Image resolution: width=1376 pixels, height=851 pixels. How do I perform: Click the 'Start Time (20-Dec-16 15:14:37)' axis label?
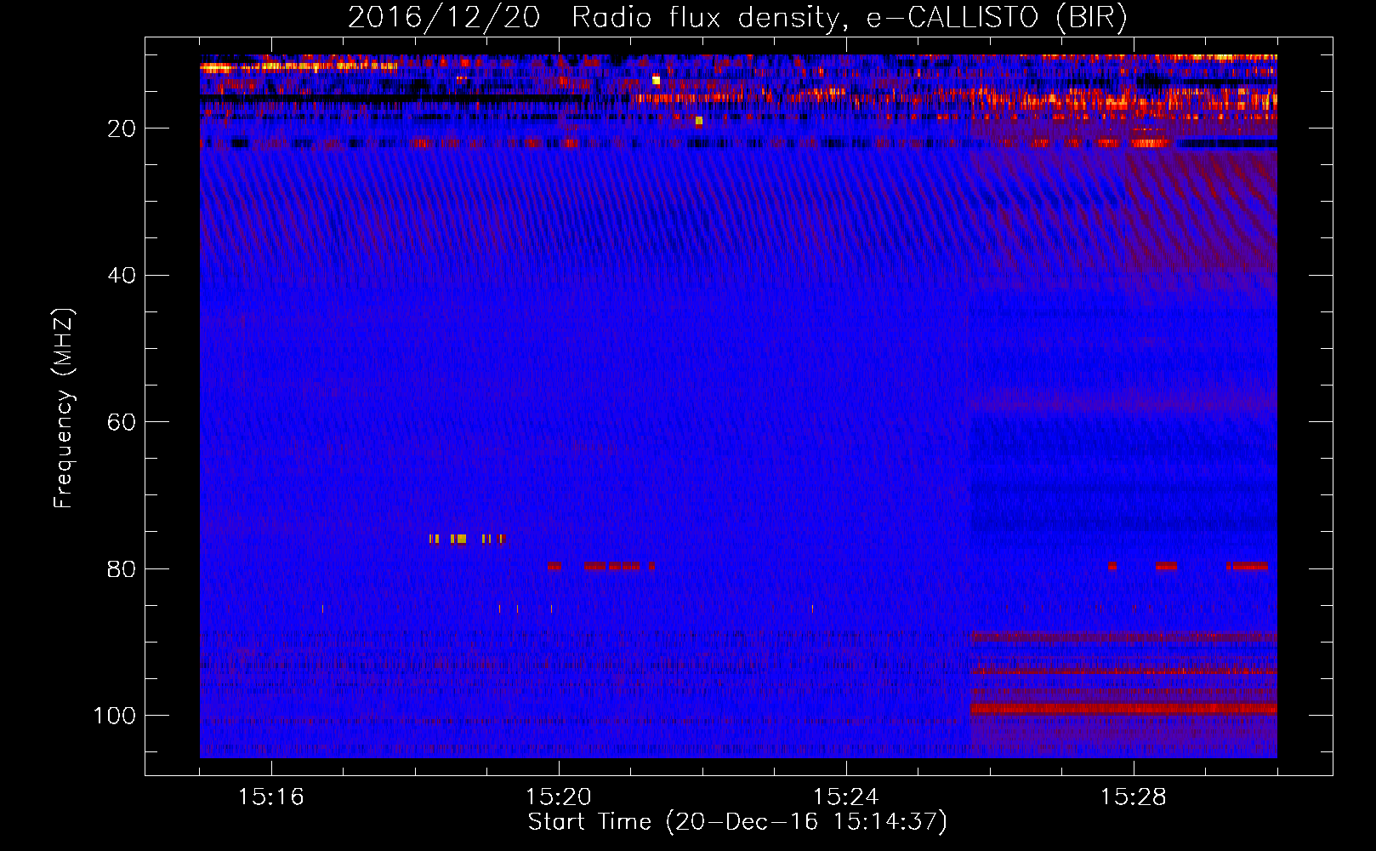coord(737,822)
